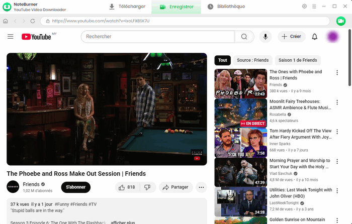This screenshot has height=224, width=352.
Task: Open the Golden Sunrise on Mountain title
Action: [297, 219]
